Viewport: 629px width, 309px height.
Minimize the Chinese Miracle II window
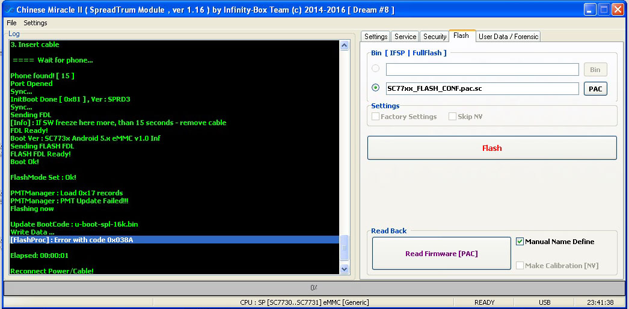[x=590, y=10]
